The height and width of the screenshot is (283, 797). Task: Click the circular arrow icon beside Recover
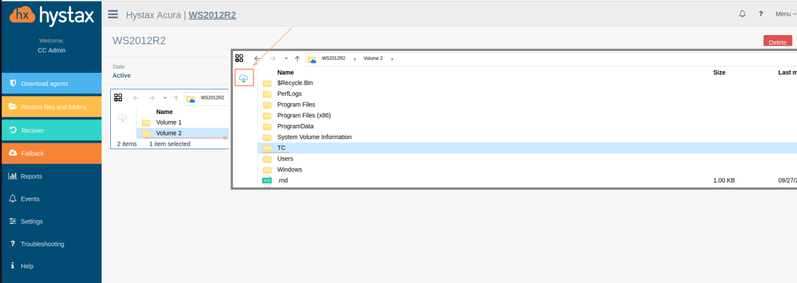point(13,130)
